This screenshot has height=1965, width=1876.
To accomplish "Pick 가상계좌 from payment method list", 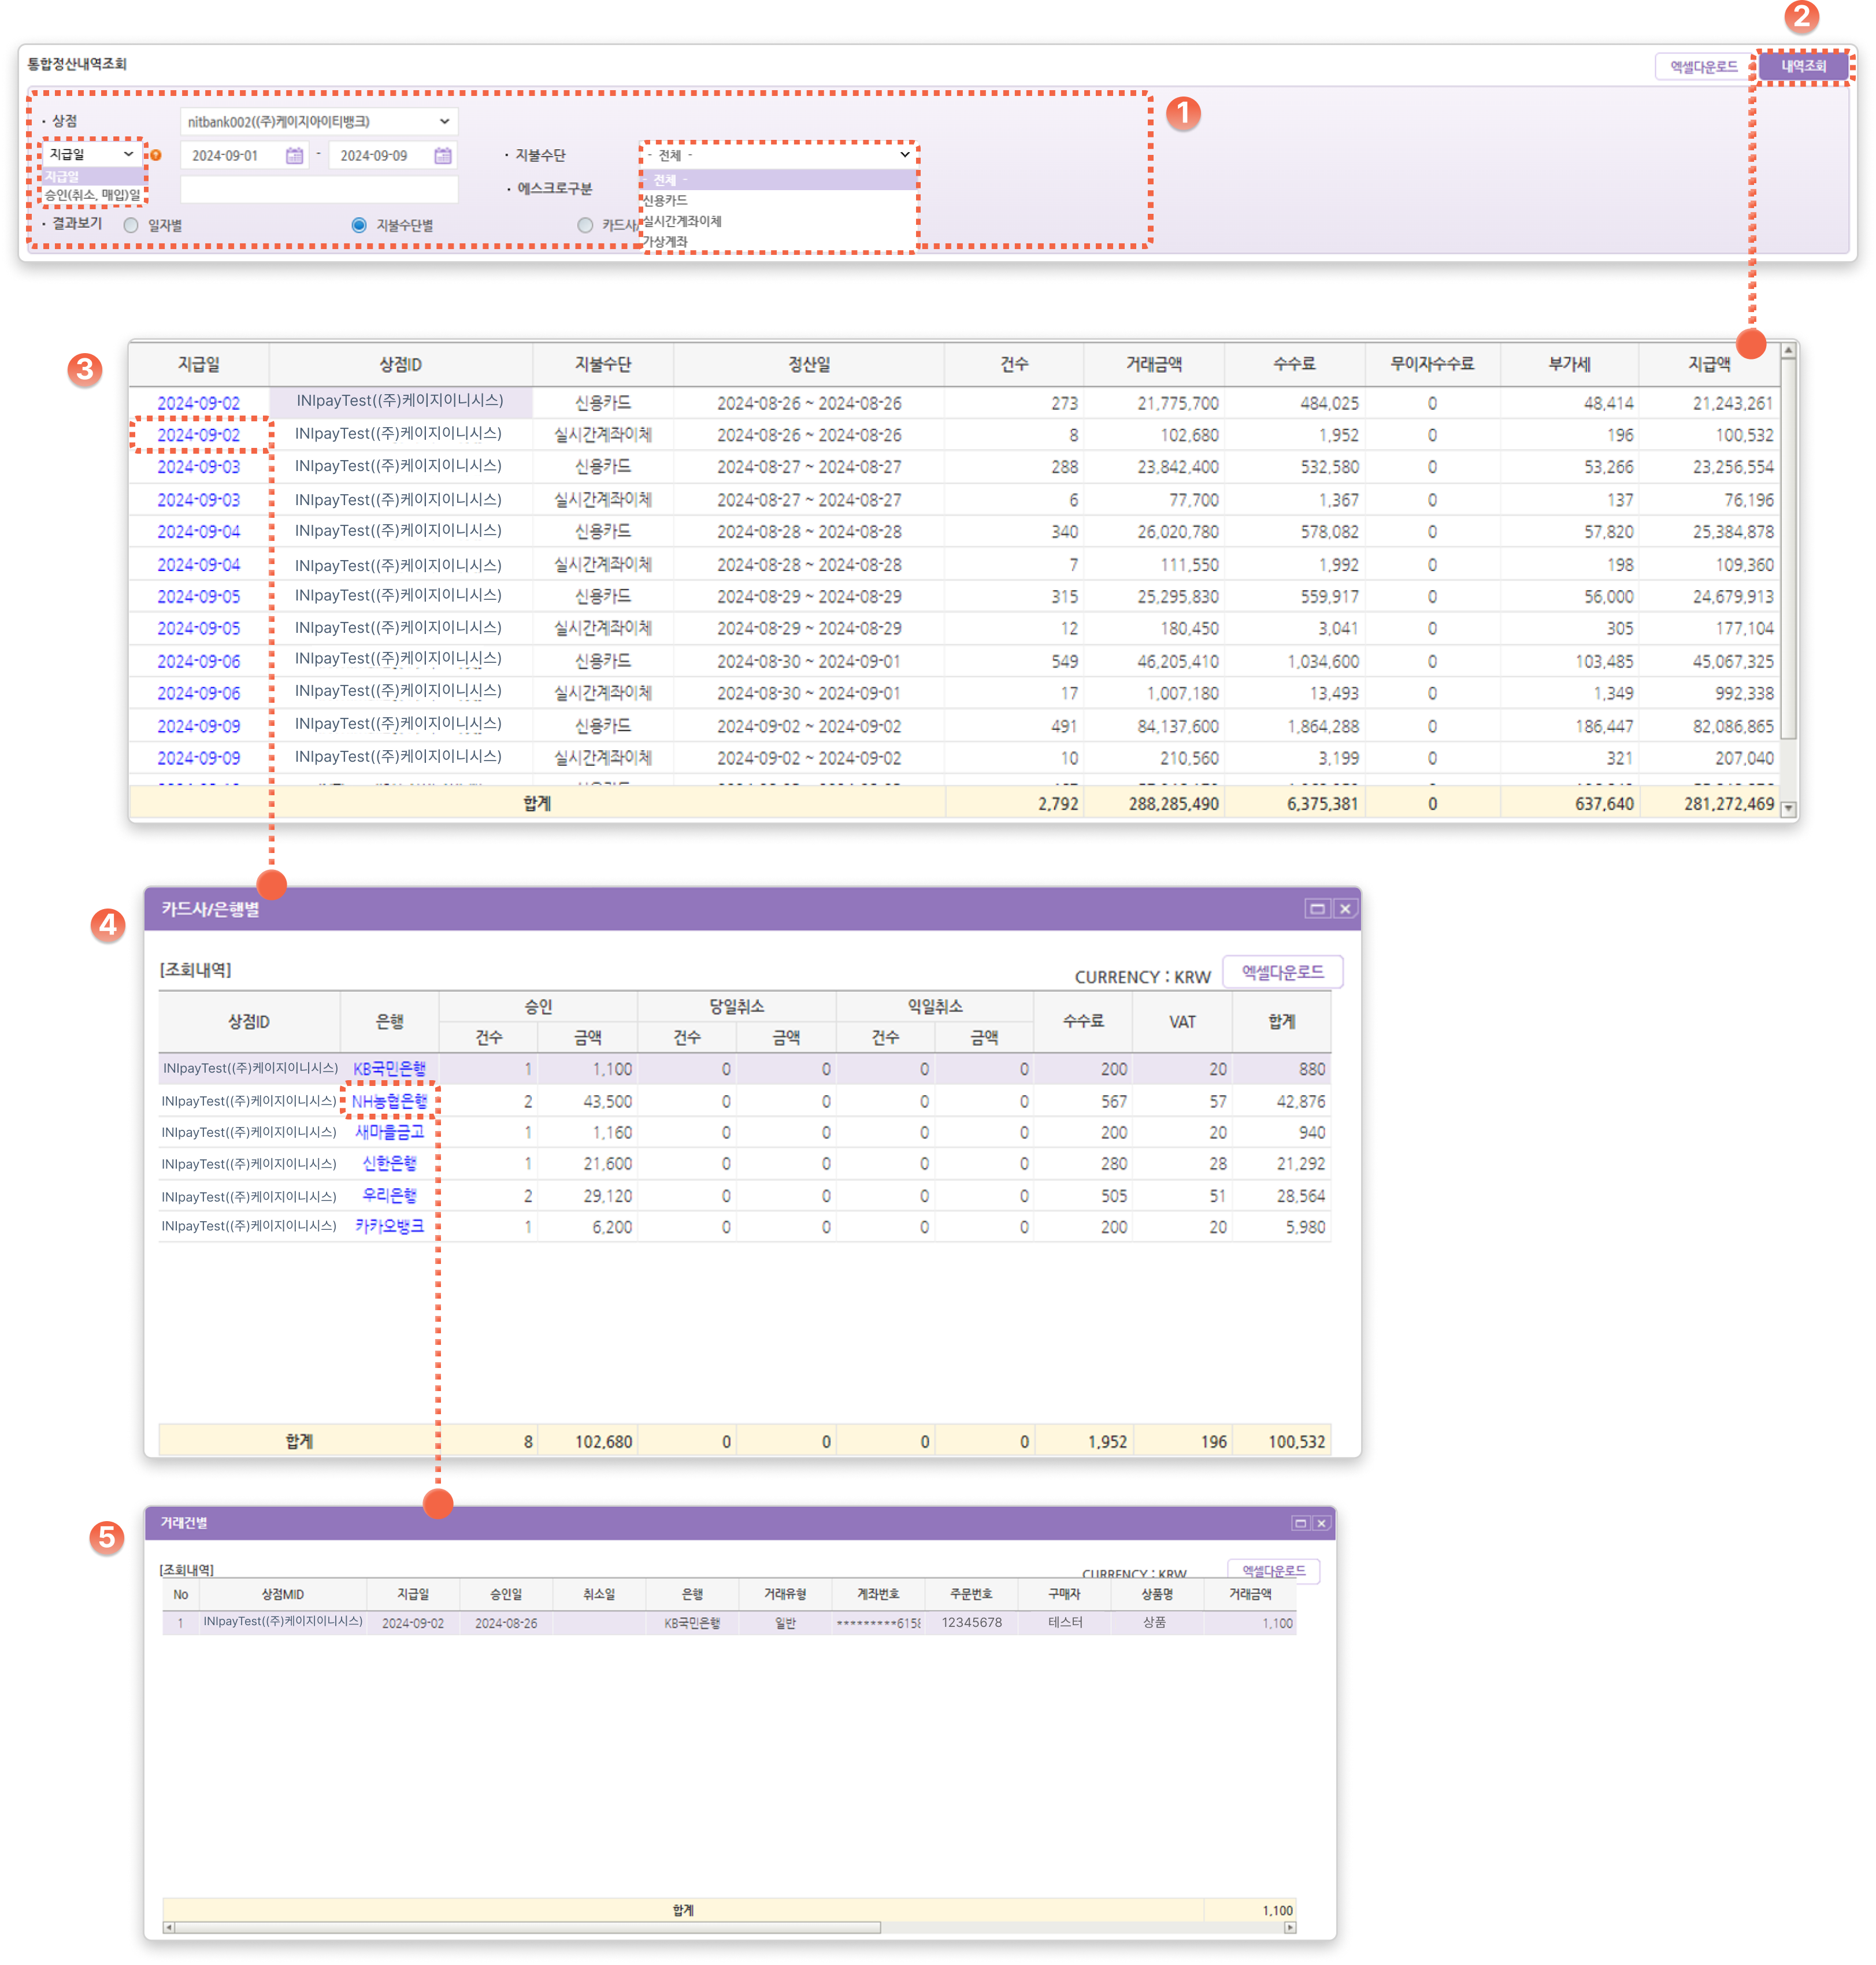I will pyautogui.click(x=778, y=242).
